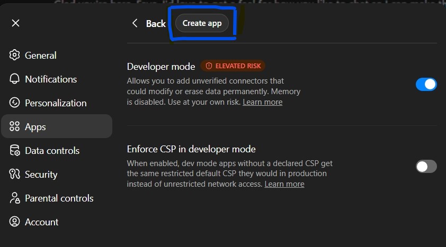446x247 pixels.
Task: Click the back chevron arrow
Action: pos(135,23)
